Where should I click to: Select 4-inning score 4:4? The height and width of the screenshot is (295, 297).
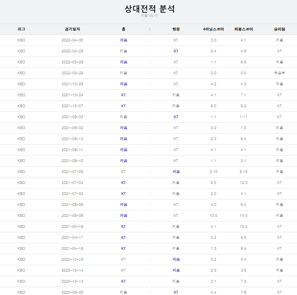(x=214, y=292)
